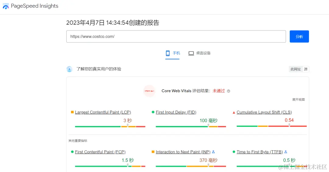Click the CLS value 0.54
Viewport: 329px width, 172px height.
tap(289, 120)
